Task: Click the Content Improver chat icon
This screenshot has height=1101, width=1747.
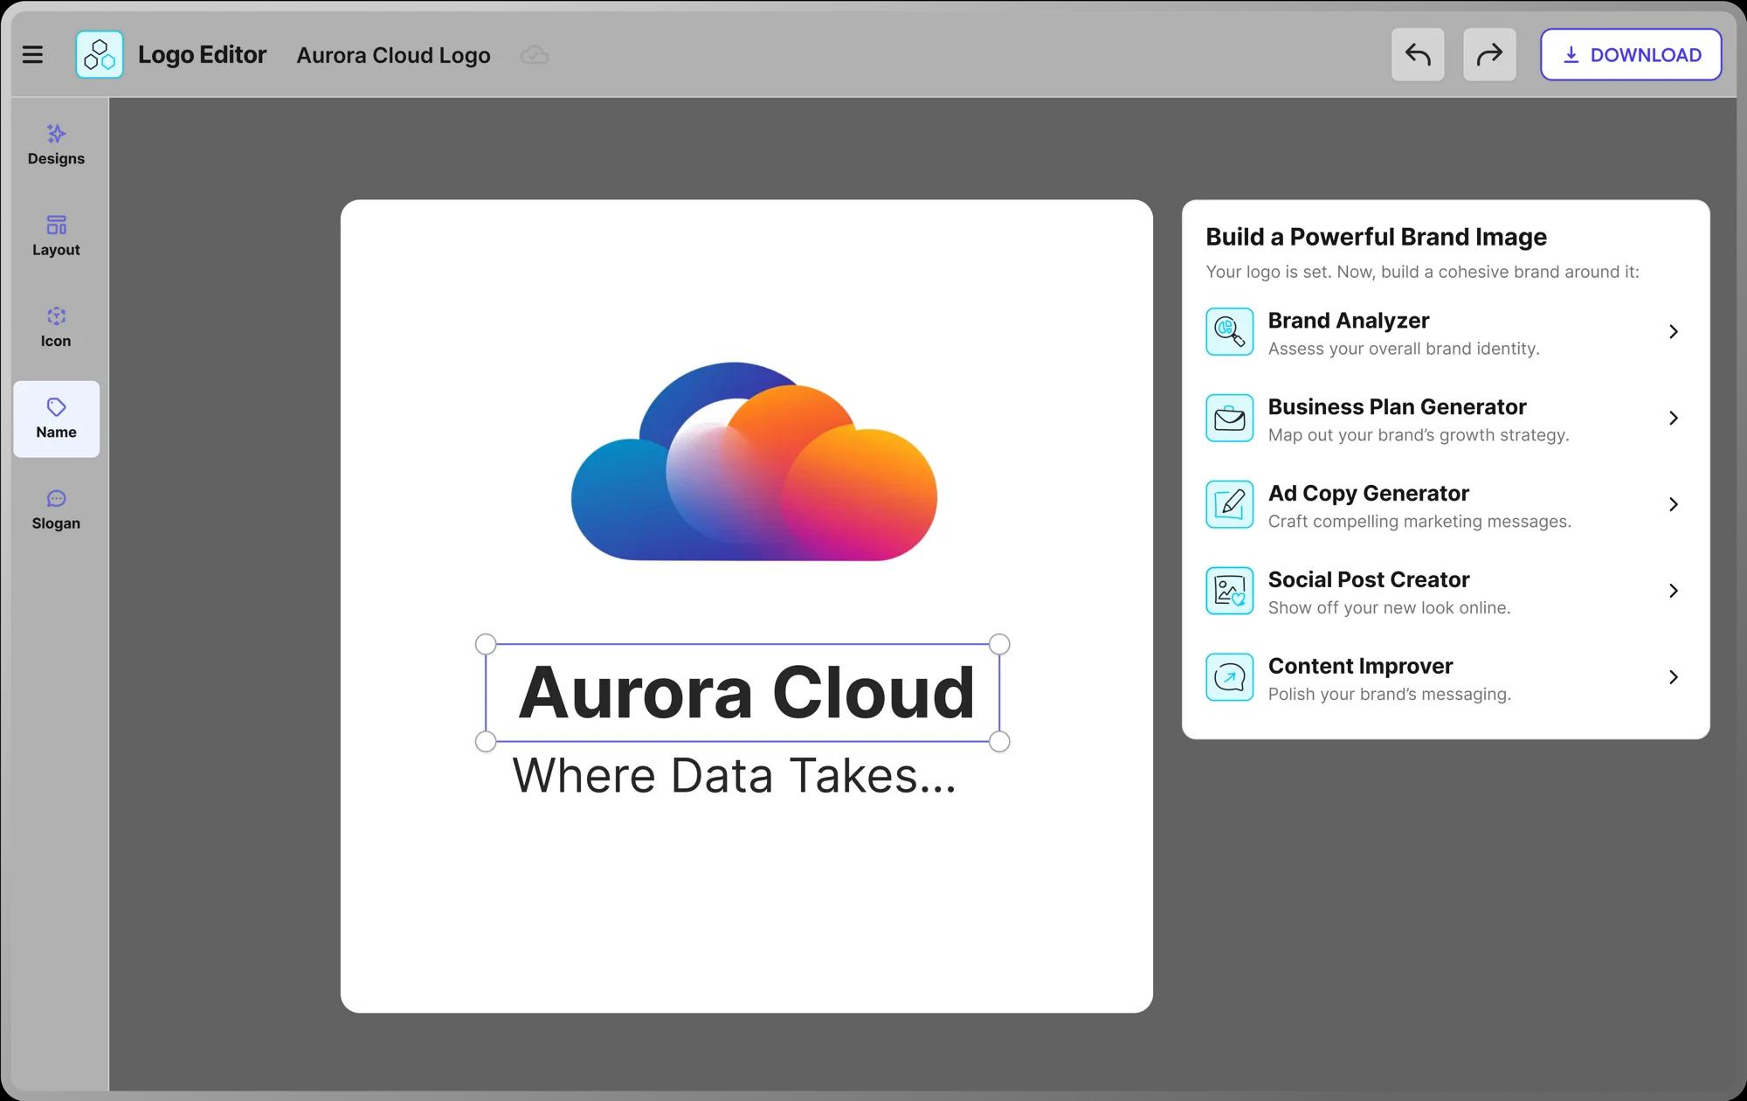Action: [1229, 677]
